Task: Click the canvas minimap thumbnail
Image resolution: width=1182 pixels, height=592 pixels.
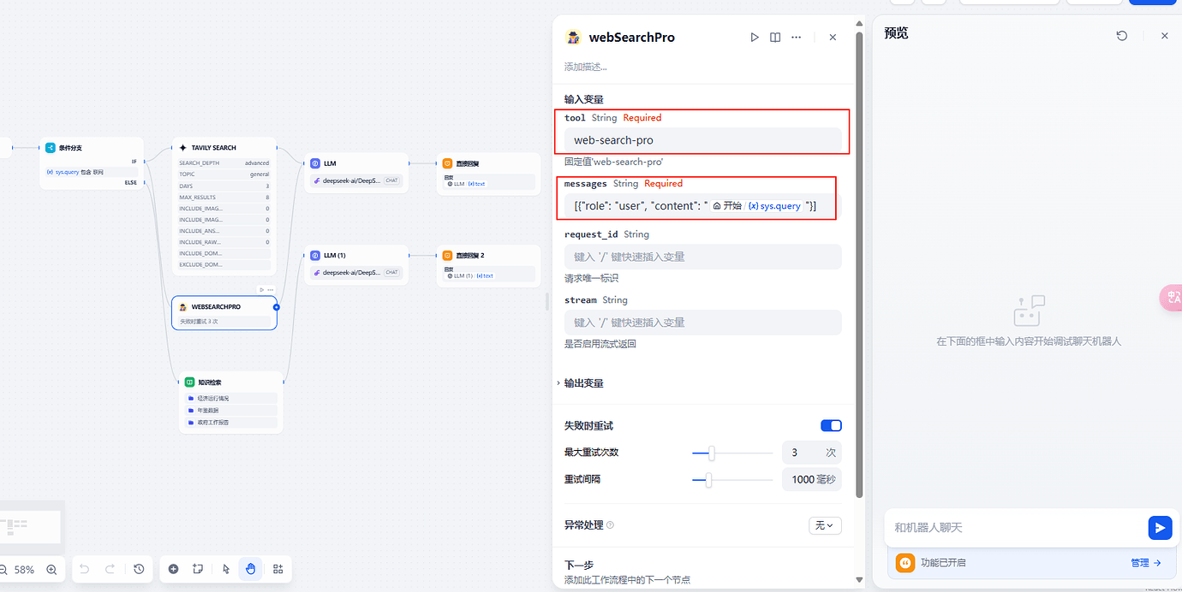Action: (x=30, y=527)
